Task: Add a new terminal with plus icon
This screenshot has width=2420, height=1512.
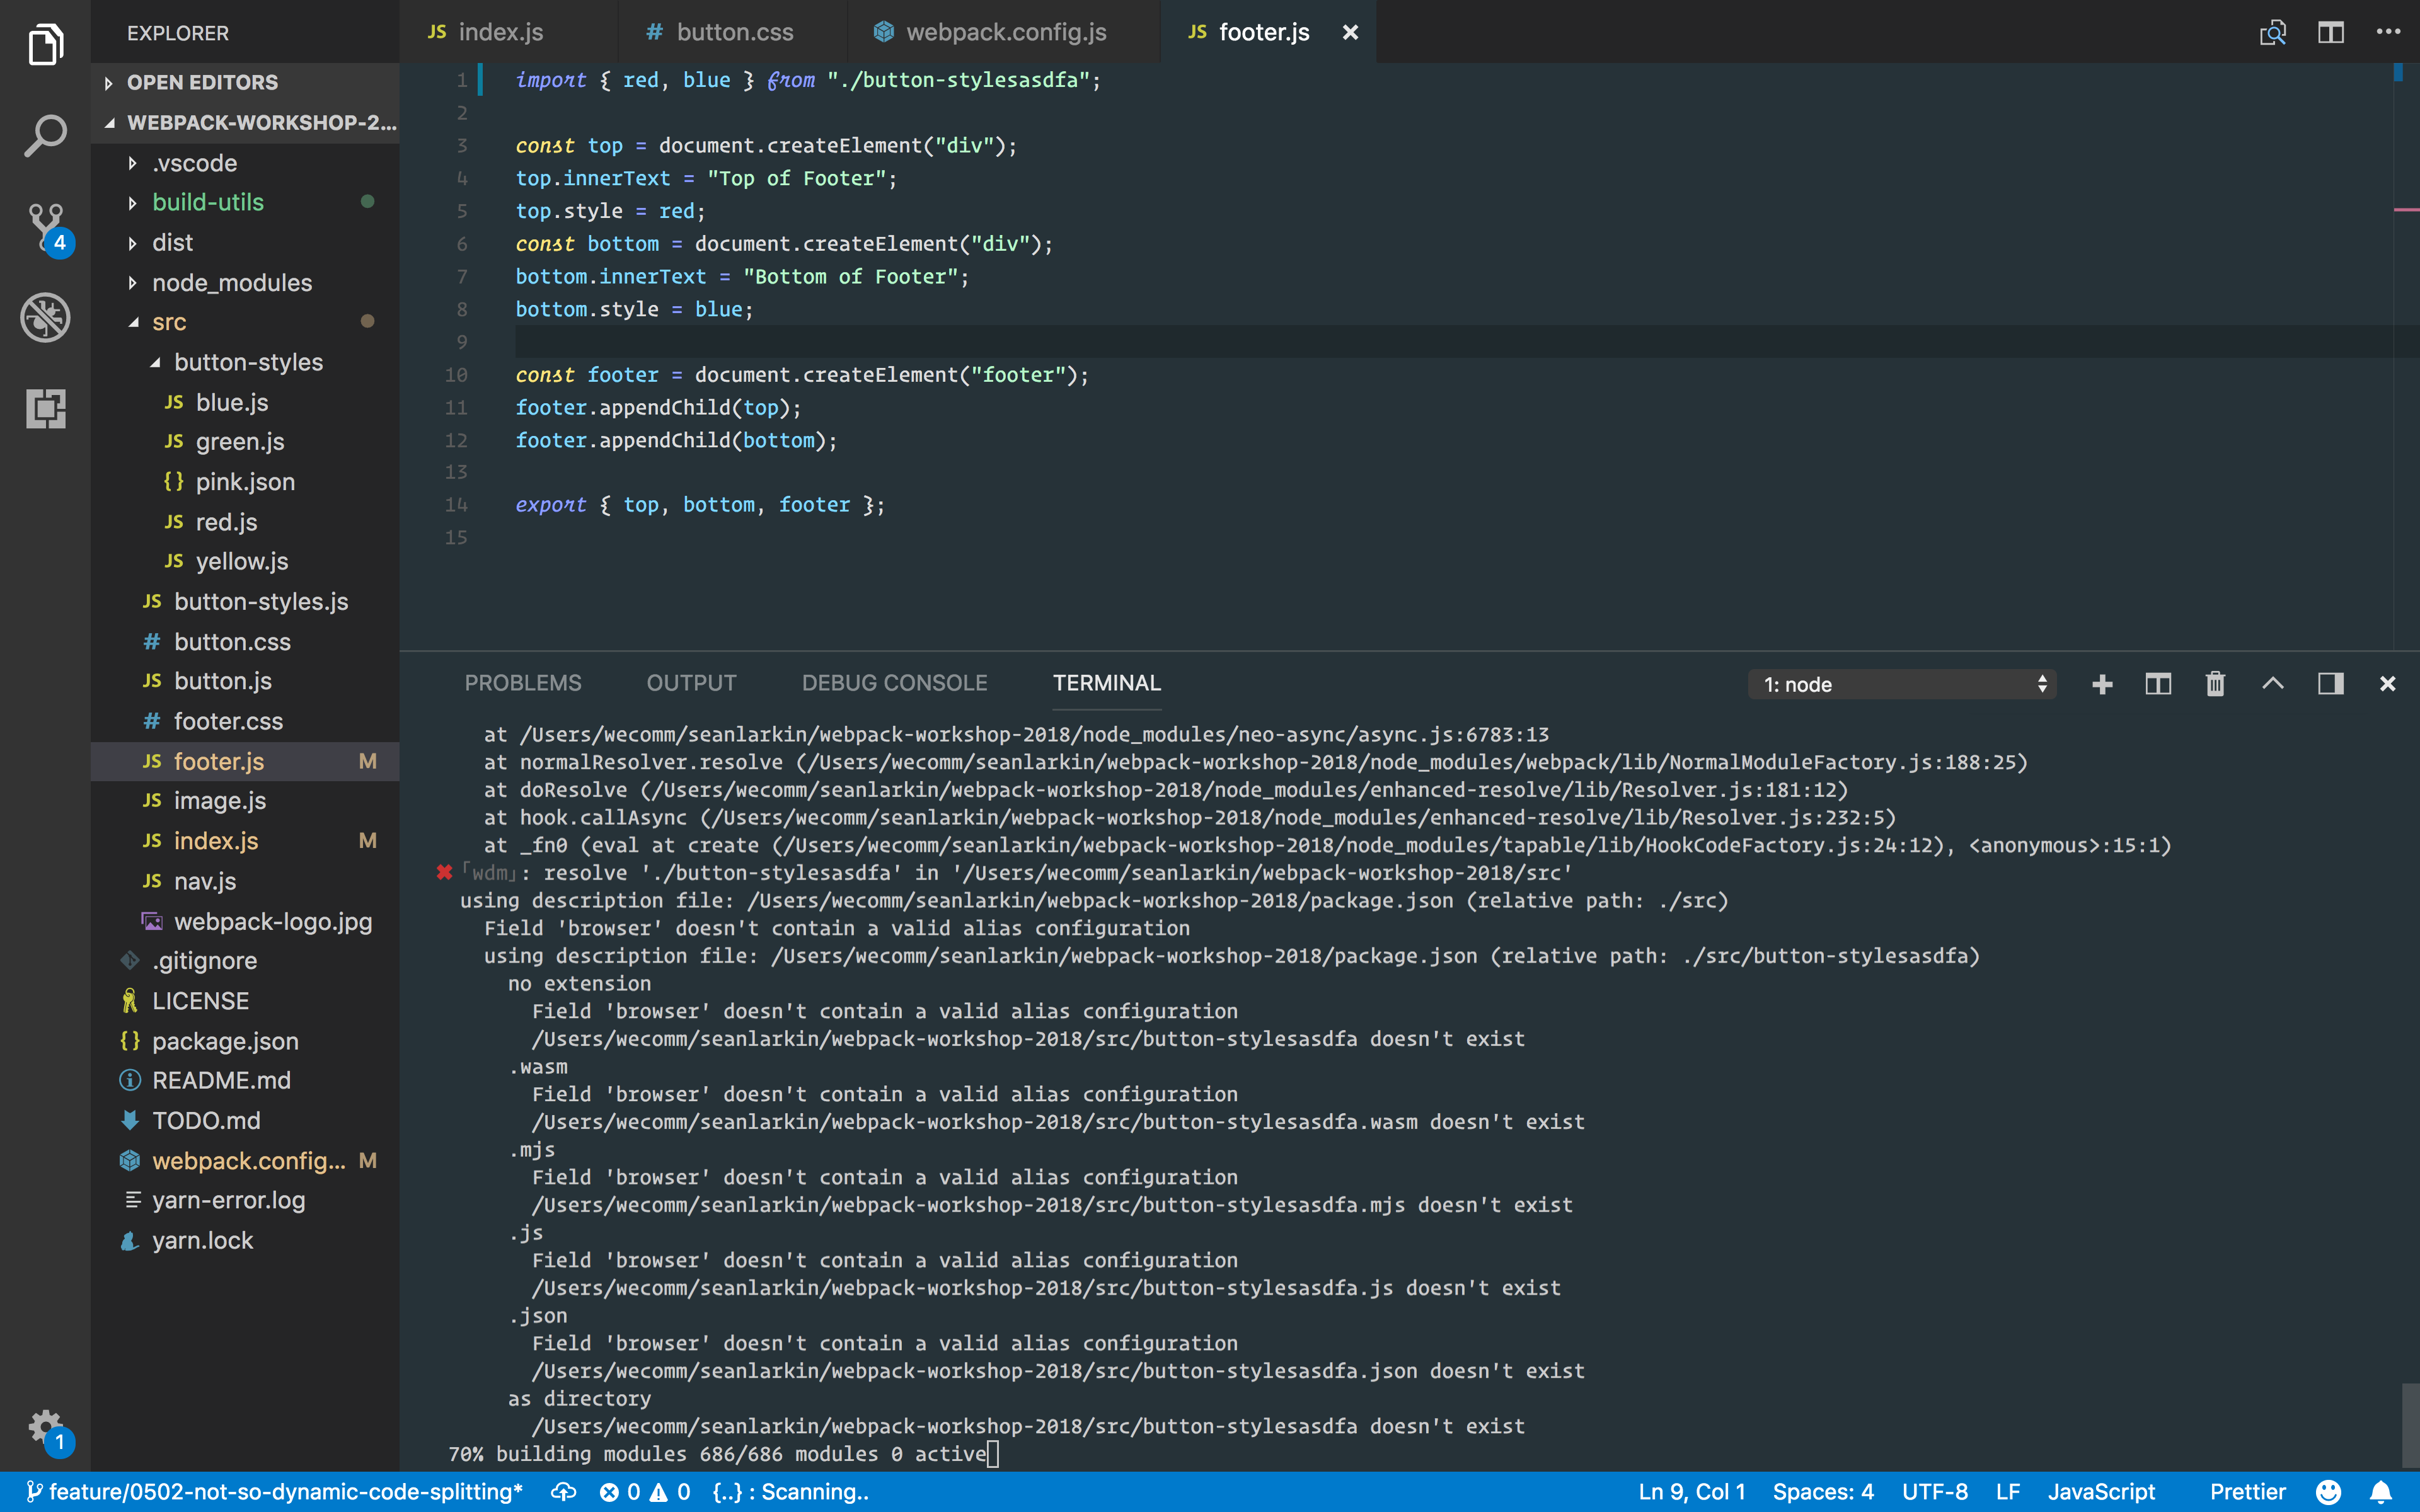Action: coord(2102,684)
